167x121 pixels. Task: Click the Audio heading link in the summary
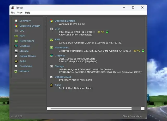[x=58, y=85]
